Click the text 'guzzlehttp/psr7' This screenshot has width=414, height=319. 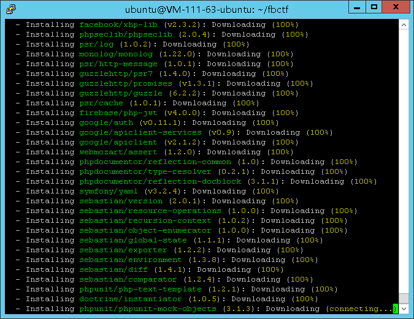coord(116,73)
